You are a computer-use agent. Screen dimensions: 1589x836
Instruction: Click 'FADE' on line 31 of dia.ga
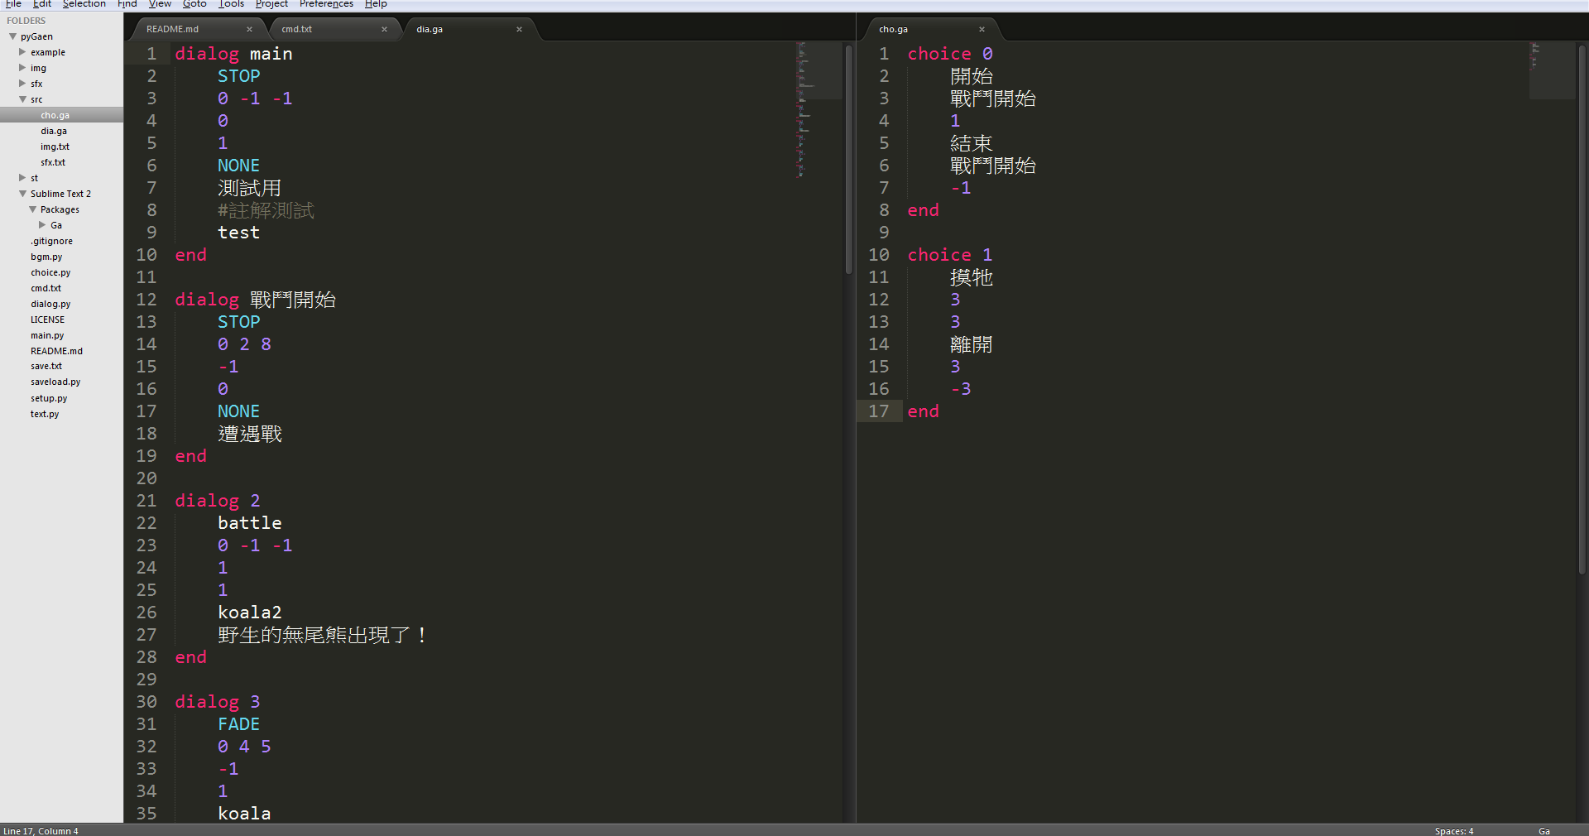[238, 724]
